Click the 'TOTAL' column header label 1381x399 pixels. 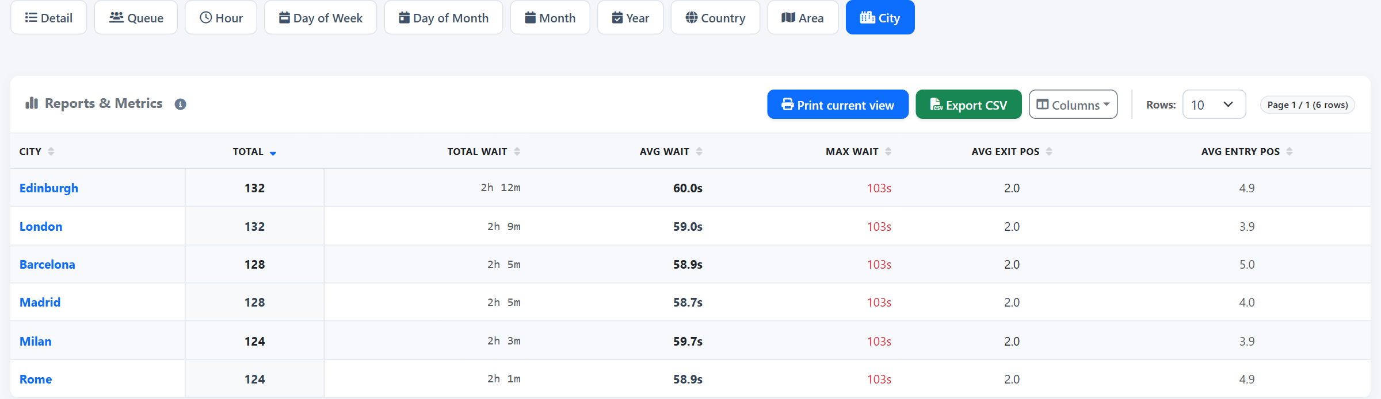[x=248, y=152]
